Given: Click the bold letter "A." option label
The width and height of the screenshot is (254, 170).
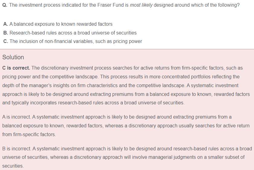Looking at the screenshot, I should coord(6,24).
